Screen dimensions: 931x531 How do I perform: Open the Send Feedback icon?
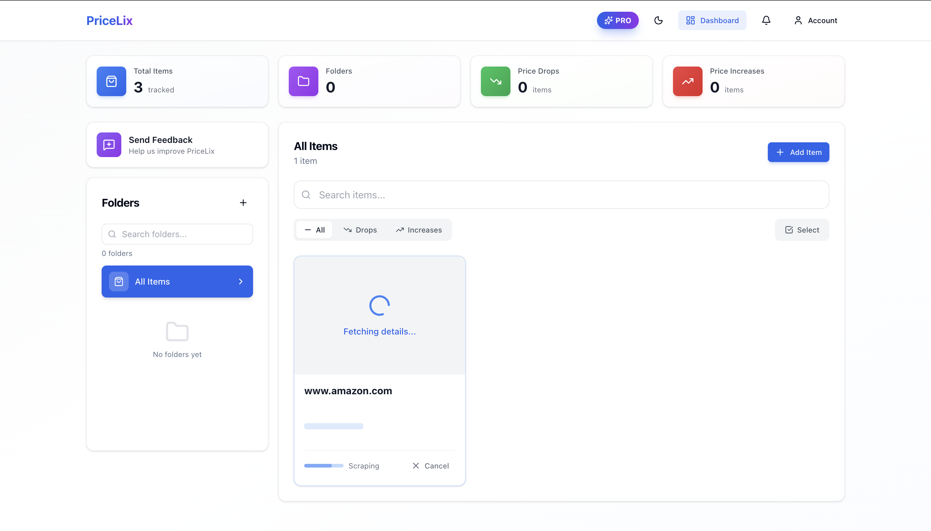coord(109,145)
